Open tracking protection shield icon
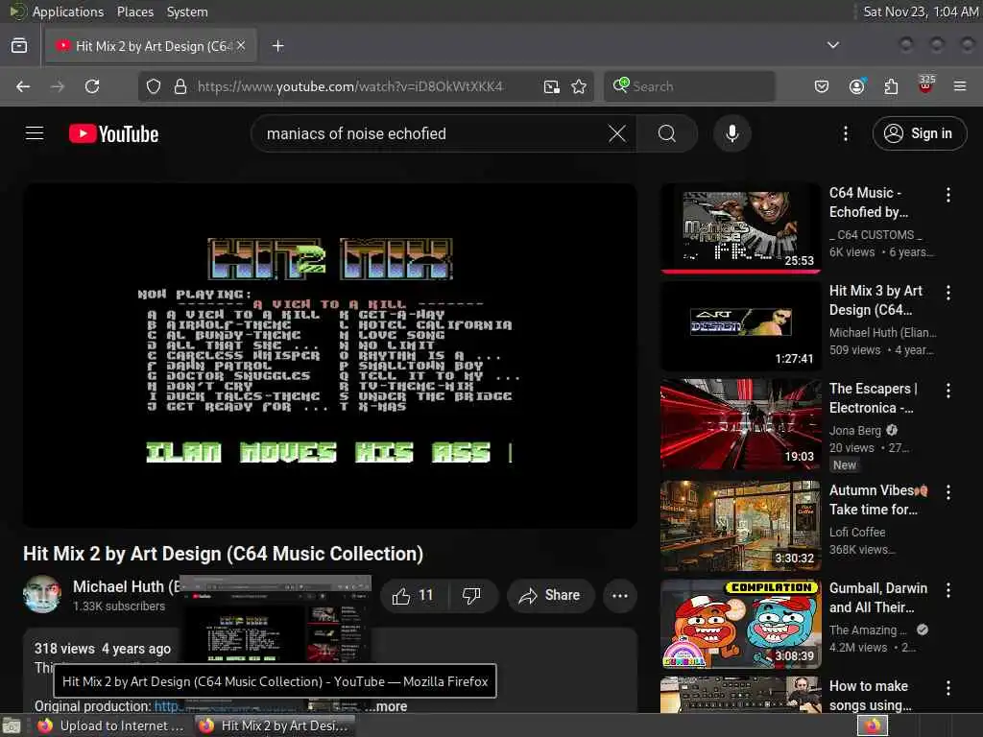This screenshot has height=737, width=983. click(x=154, y=86)
